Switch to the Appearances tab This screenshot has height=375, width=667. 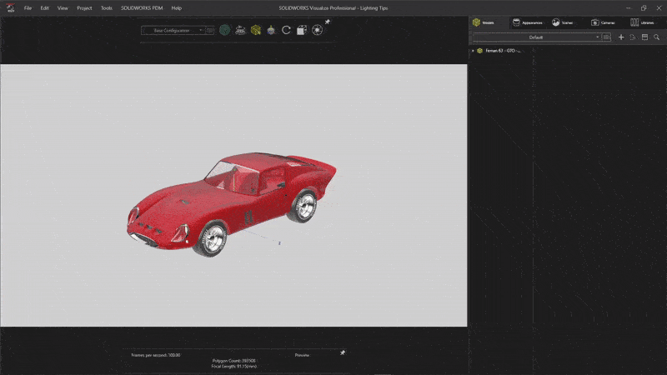(x=527, y=22)
